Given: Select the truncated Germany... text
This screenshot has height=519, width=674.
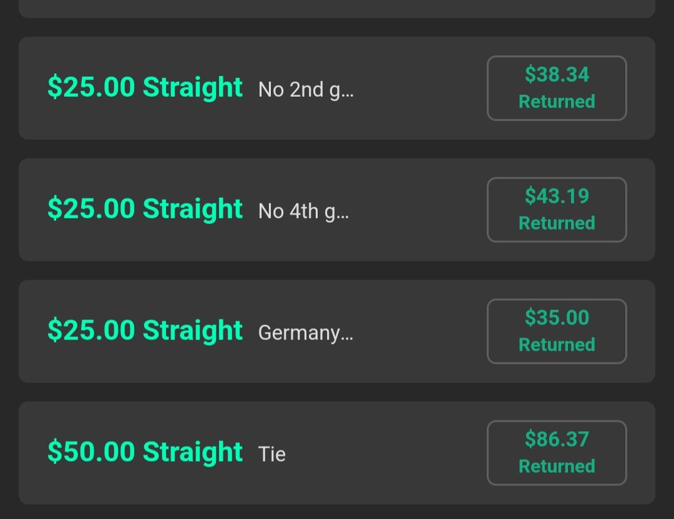Looking at the screenshot, I should click(x=306, y=333).
